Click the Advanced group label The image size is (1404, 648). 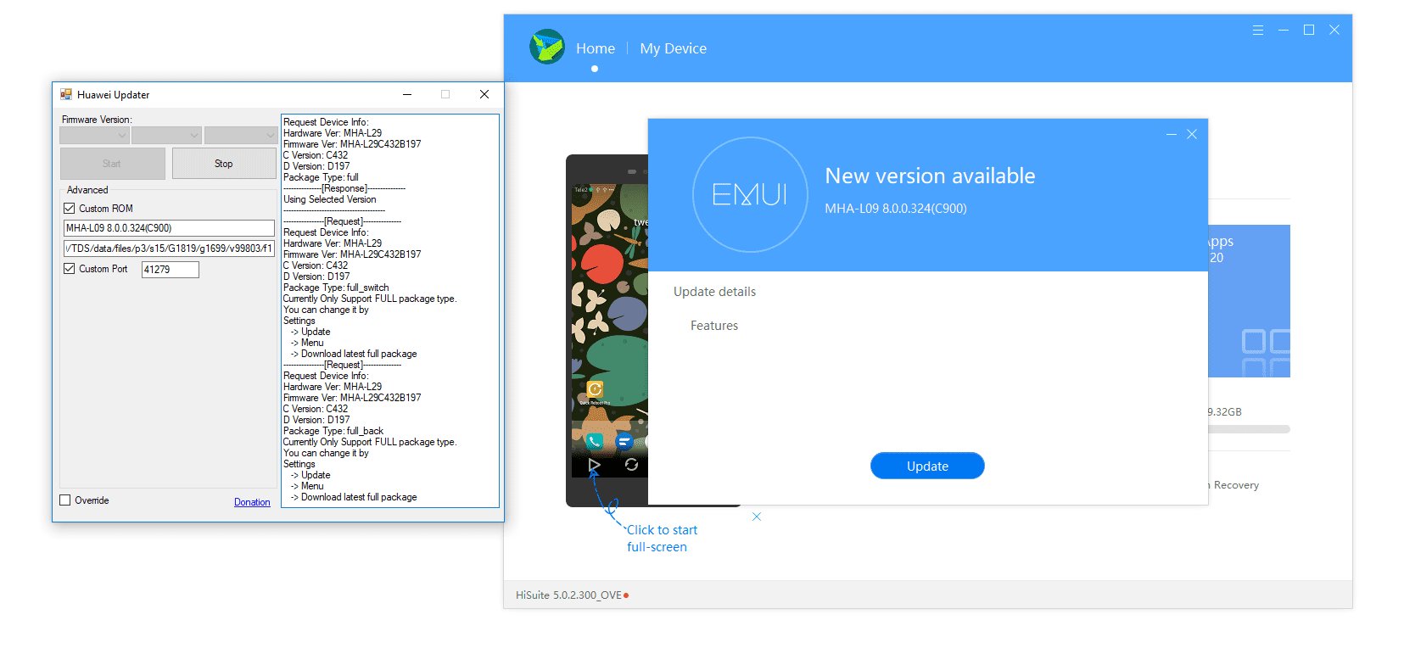(x=87, y=190)
